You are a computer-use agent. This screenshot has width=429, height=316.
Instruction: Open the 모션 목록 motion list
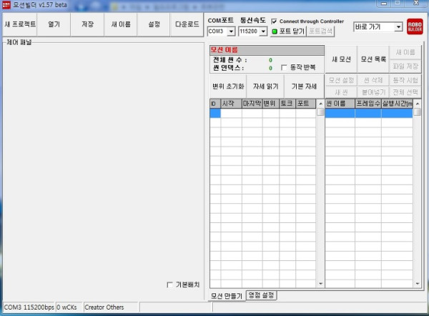[x=372, y=59]
